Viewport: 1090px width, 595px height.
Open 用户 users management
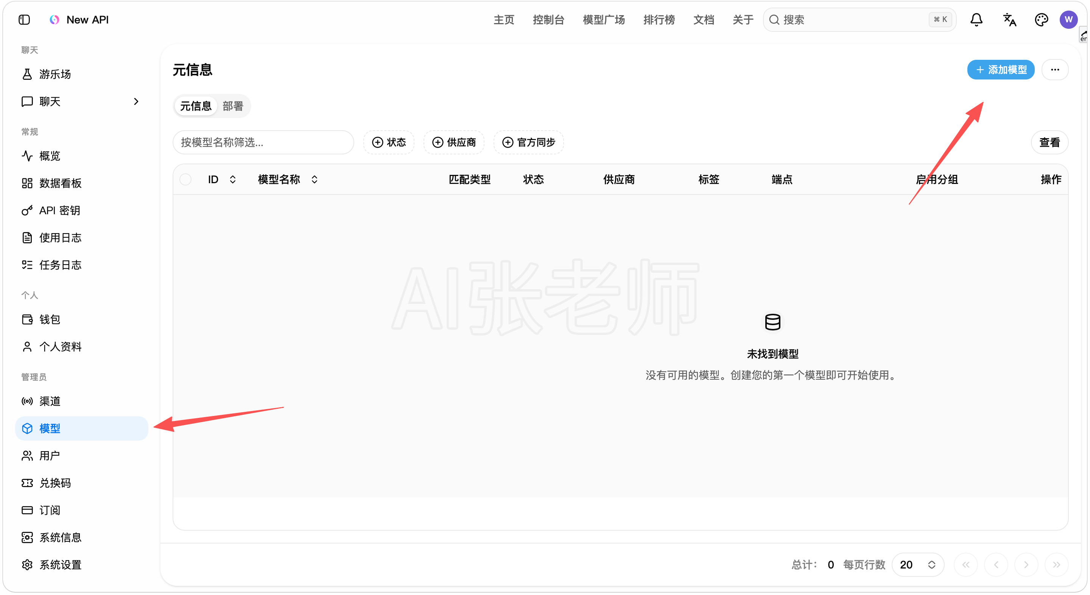(x=81, y=456)
